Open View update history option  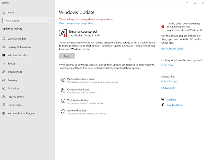[x=82, y=101]
